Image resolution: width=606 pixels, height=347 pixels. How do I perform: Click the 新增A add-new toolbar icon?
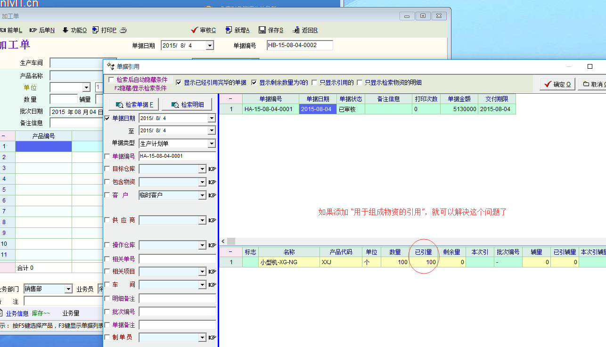(x=229, y=30)
